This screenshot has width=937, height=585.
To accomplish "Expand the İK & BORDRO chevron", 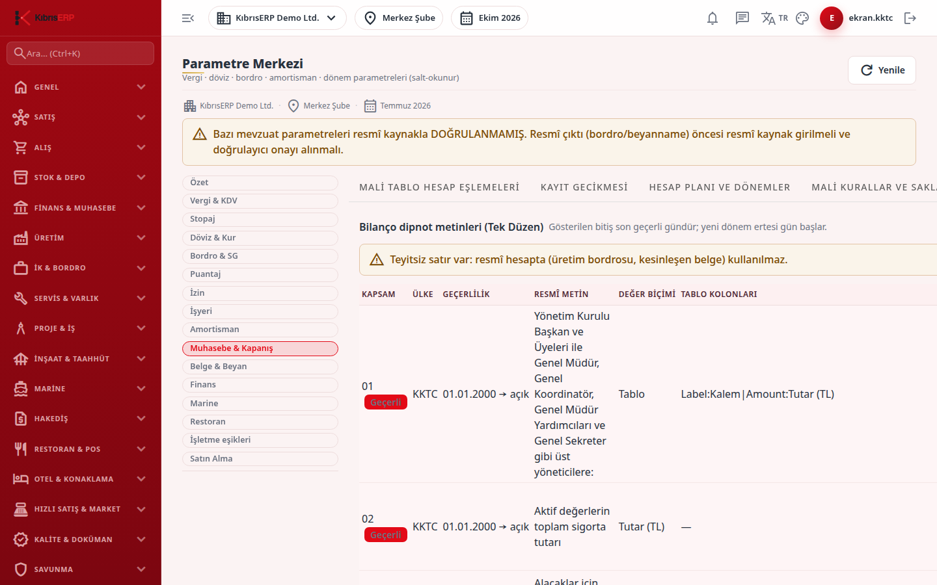I will click(x=141, y=268).
